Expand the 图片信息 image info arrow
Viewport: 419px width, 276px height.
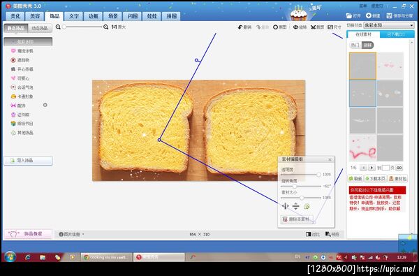point(83,234)
